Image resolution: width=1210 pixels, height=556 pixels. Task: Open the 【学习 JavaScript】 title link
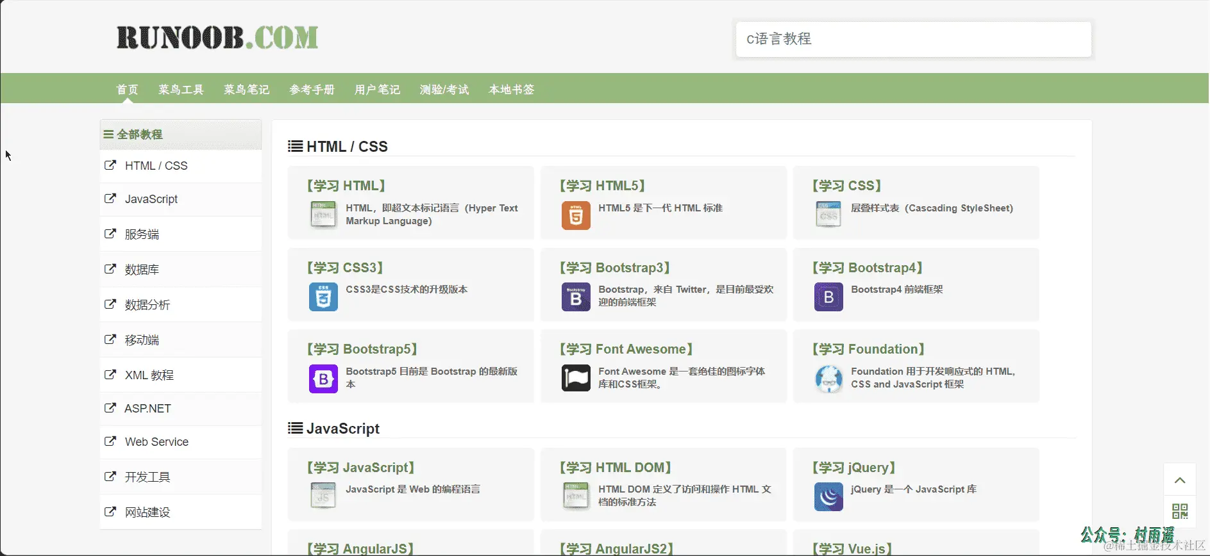(x=361, y=468)
